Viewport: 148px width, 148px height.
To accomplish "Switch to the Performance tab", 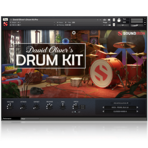I will (x=11, y=118).
